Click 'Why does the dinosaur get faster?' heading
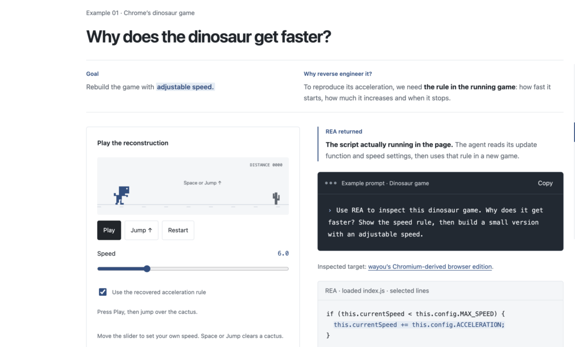The width and height of the screenshot is (575, 347). click(208, 36)
